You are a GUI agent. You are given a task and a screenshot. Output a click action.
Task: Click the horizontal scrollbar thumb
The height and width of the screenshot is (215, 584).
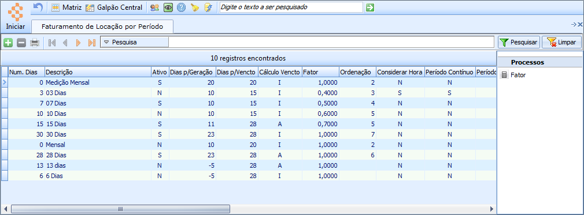pyautogui.click(x=120, y=209)
